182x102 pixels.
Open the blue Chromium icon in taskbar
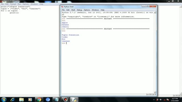(x=48, y=99)
